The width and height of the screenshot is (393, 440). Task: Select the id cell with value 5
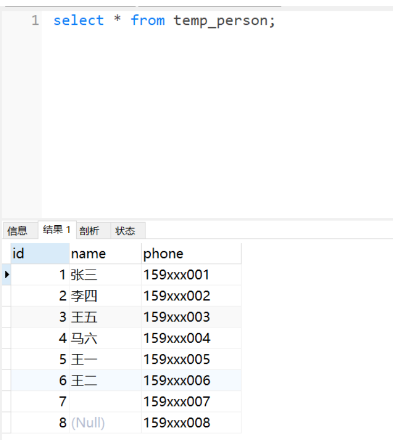(x=40, y=359)
